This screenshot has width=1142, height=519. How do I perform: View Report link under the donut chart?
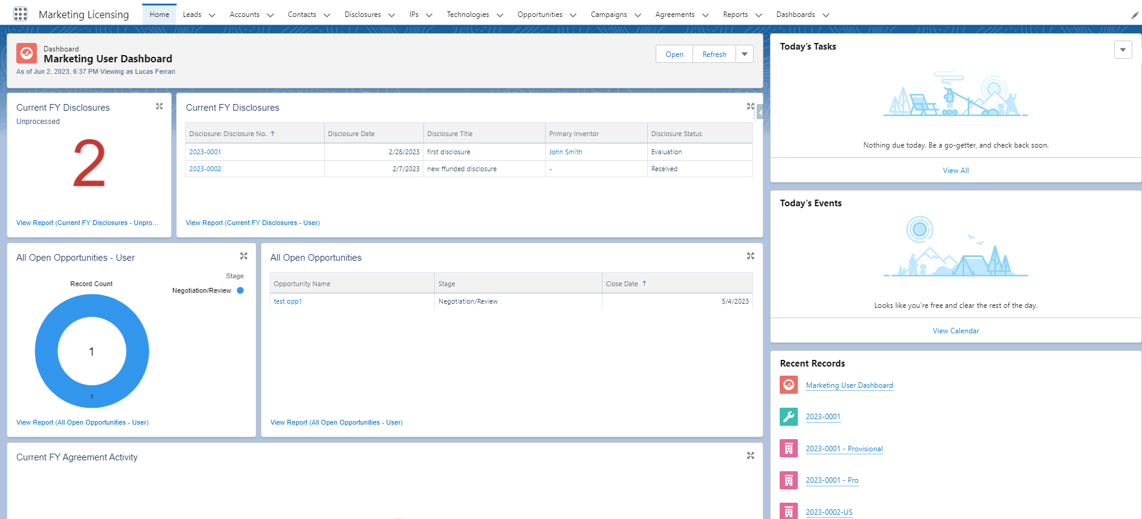82,422
